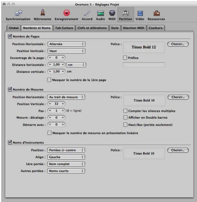Click Choisir for the instrument name font
Viewport: 197px width, 202px height.
coord(178,150)
